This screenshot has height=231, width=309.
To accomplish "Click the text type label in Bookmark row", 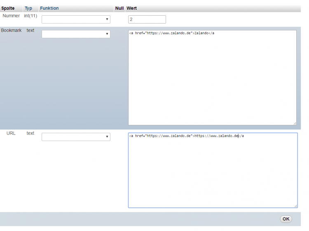I will click(x=30, y=31).
